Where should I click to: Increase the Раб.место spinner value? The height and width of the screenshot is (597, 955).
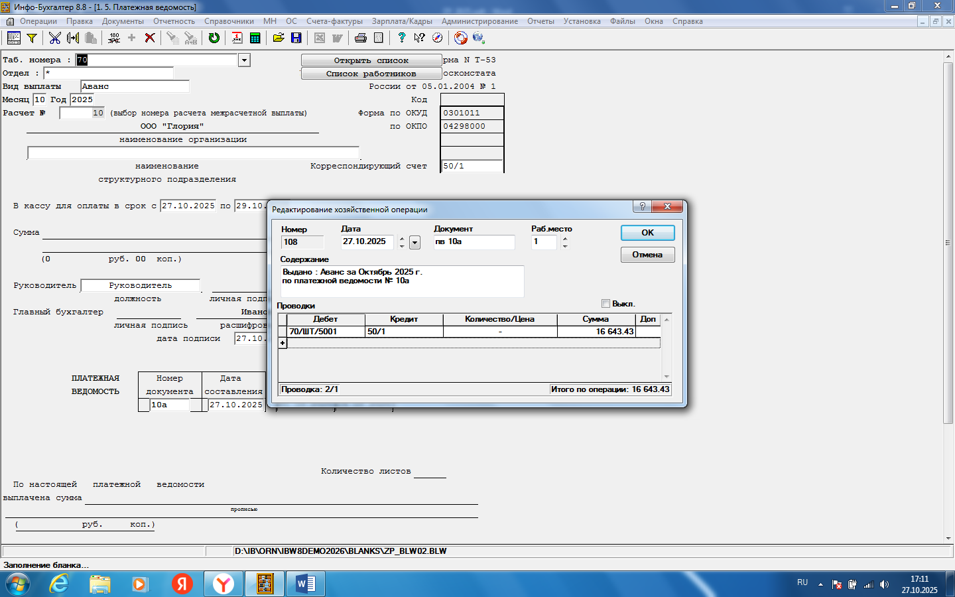[565, 239]
